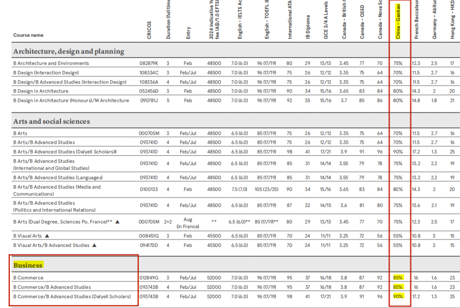Select the "Entry" column header
Viewport: 460px width, 308px height.
click(188, 33)
